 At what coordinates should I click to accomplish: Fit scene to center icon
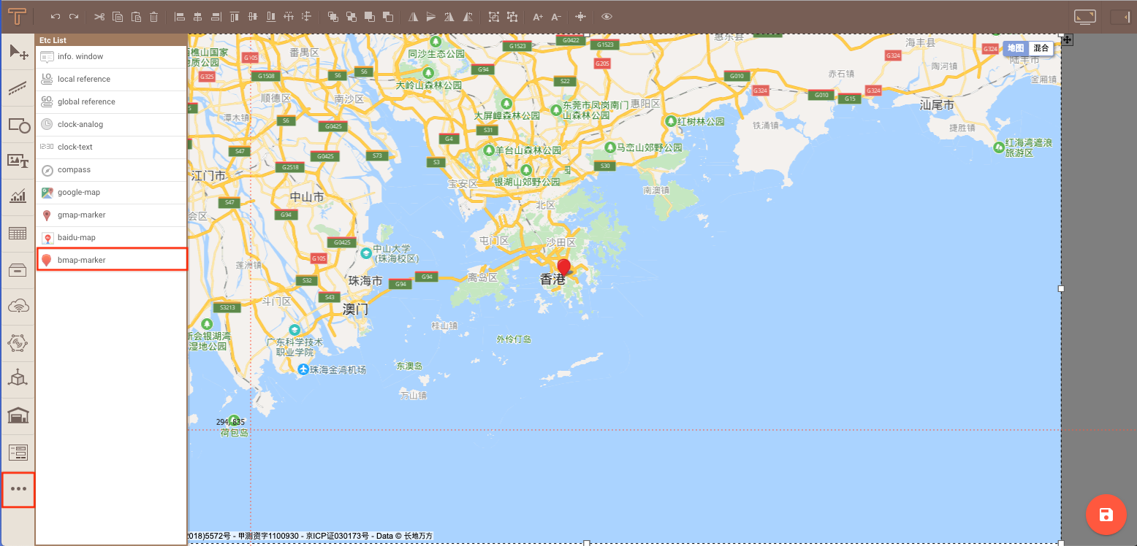pyautogui.click(x=581, y=16)
